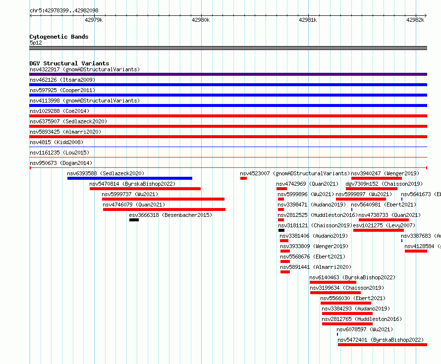
Task: Click nsv5640981 (Ebert2021) label
Action: coord(384,205)
